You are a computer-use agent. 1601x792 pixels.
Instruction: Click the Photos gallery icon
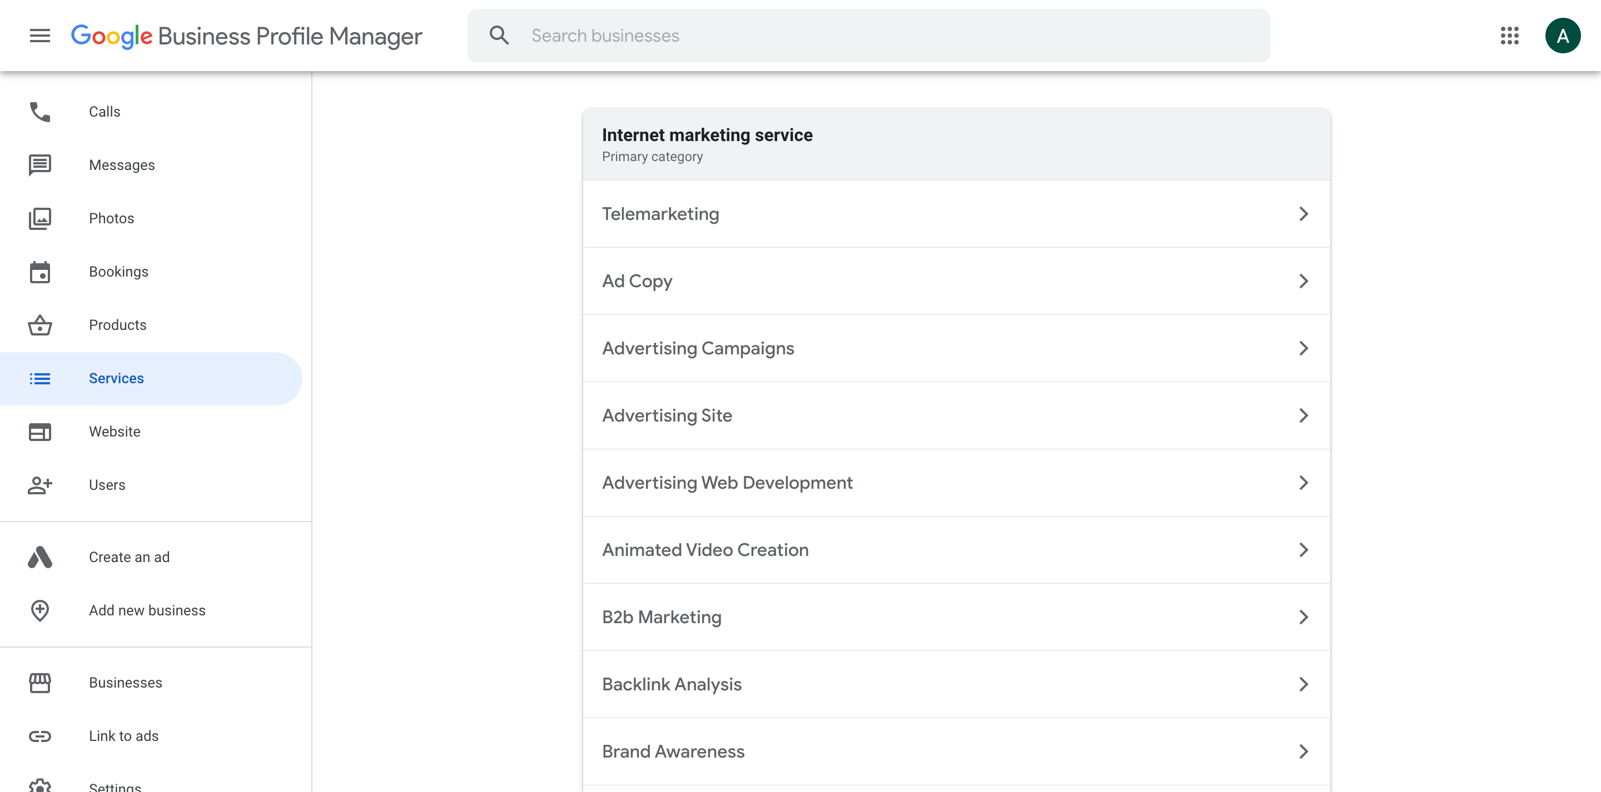click(40, 219)
